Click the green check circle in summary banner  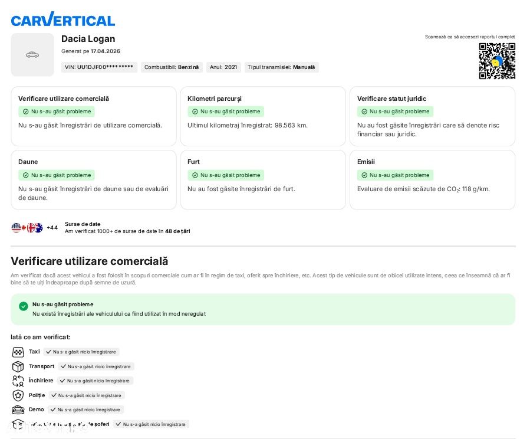pyautogui.click(x=24, y=306)
